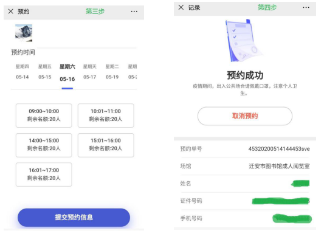This screenshot has height=236, width=324.
Task: Choose the 16:01~17:00 time slot
Action: click(44, 175)
